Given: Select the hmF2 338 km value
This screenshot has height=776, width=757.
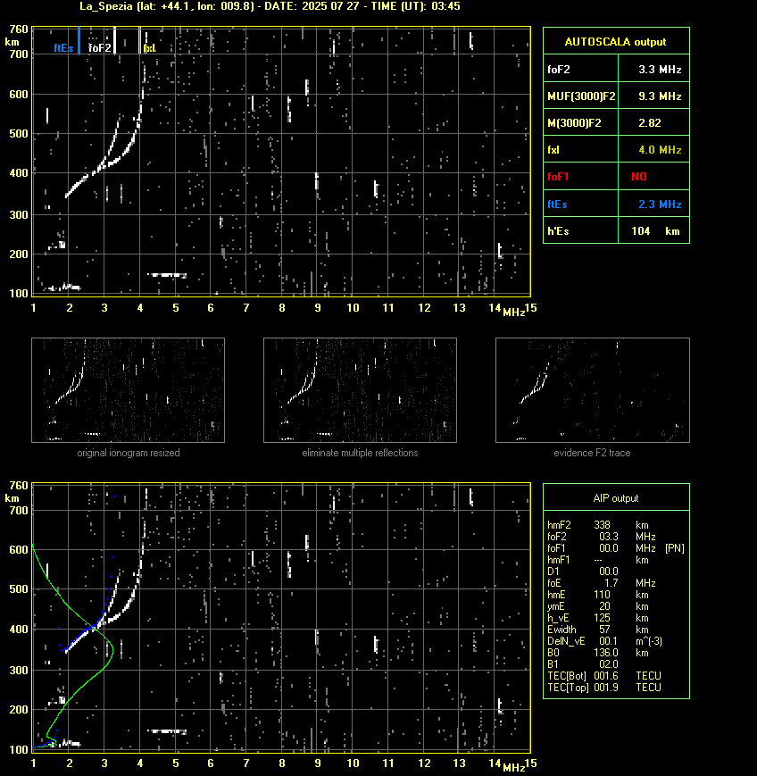Looking at the screenshot, I should pyautogui.click(x=603, y=525).
